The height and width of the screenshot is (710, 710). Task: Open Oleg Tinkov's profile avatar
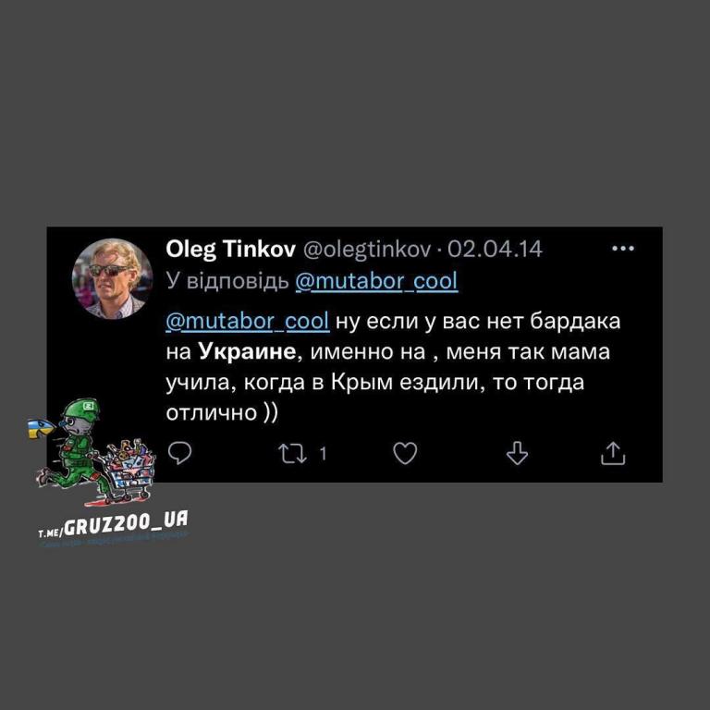click(112, 278)
